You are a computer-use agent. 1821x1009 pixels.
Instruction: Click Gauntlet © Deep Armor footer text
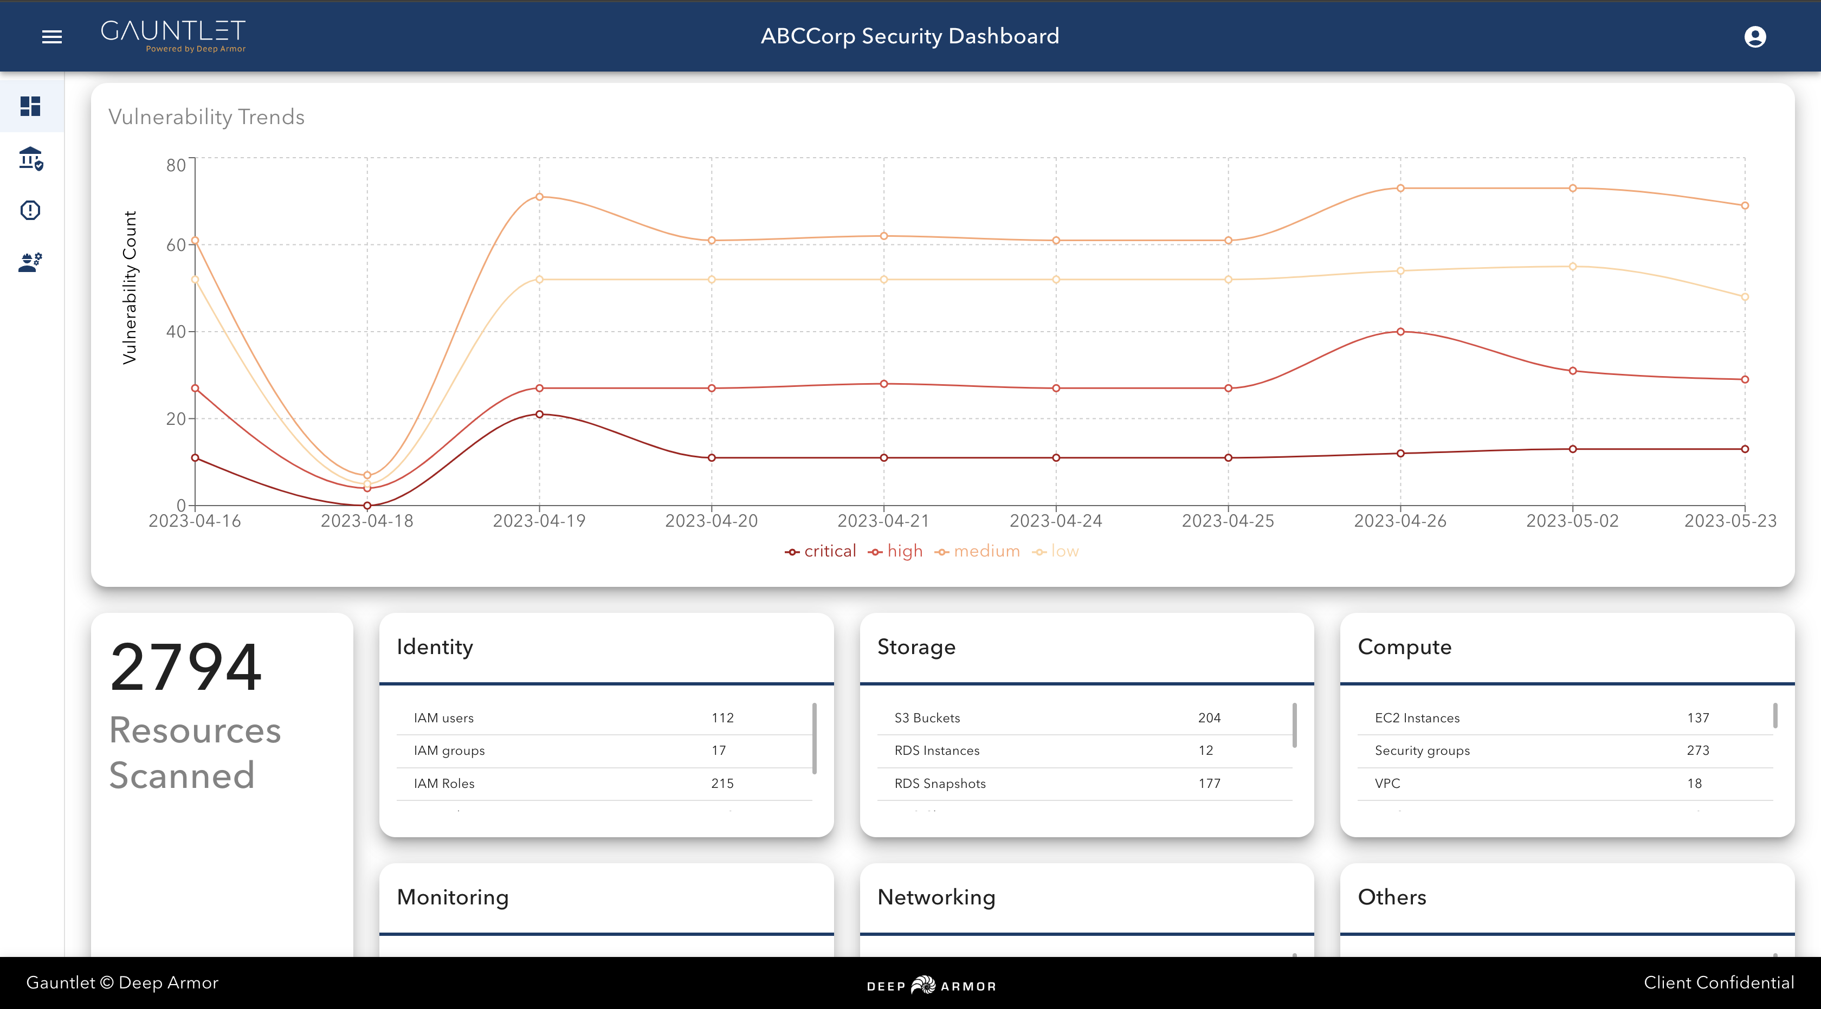pyautogui.click(x=122, y=983)
